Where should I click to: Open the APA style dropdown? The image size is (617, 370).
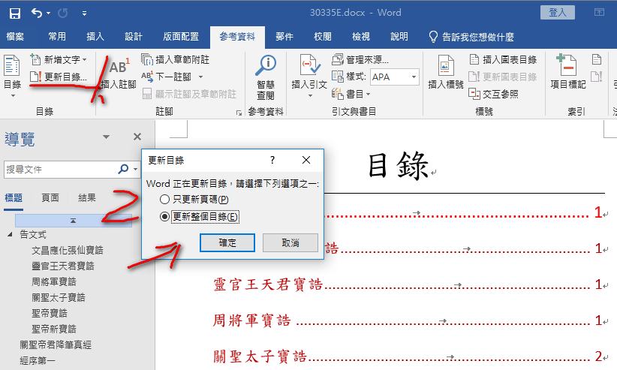pos(414,77)
